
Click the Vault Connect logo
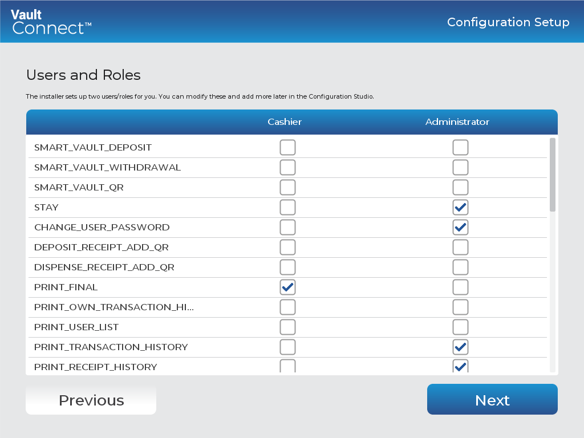[51, 22]
